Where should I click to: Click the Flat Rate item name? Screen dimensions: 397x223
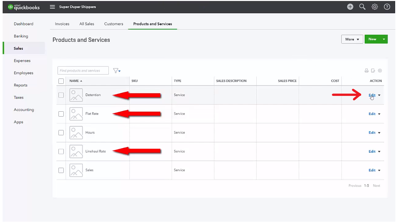point(92,114)
